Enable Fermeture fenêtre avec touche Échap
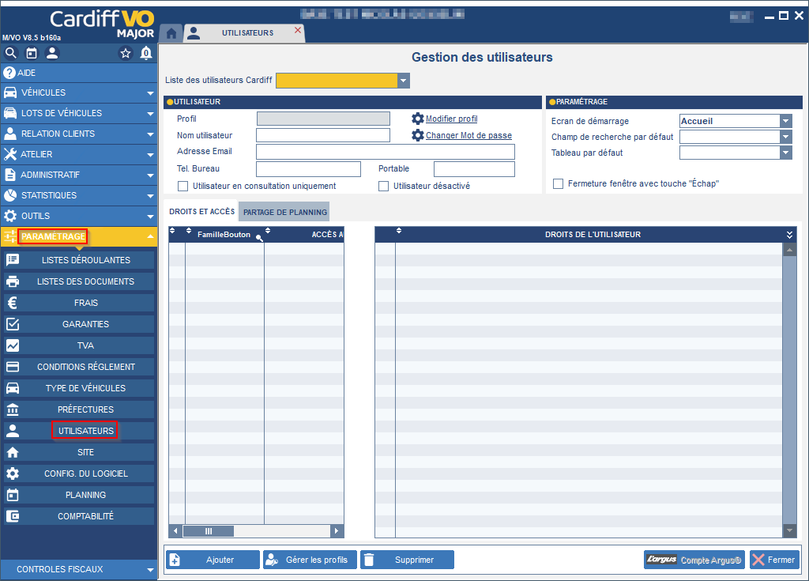The width and height of the screenshot is (809, 581). tap(558, 184)
